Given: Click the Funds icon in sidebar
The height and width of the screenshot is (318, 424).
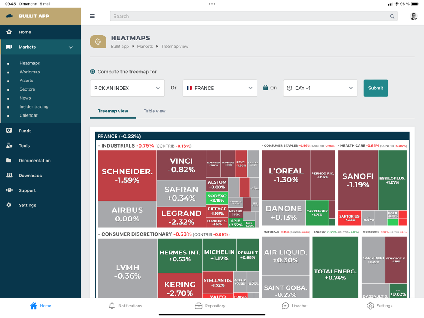Looking at the screenshot, I should [x=9, y=131].
